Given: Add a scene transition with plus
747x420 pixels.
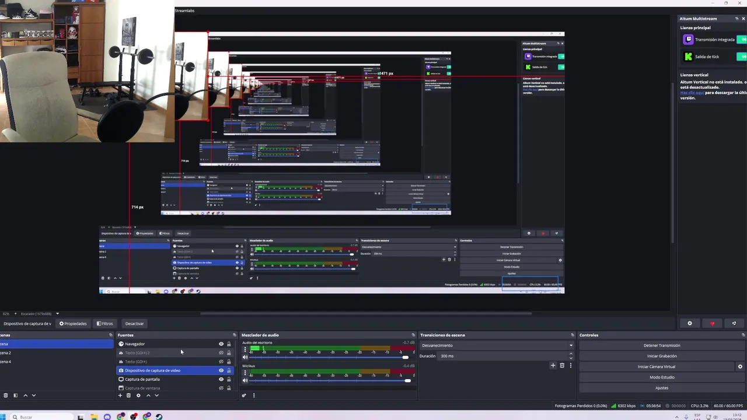Looking at the screenshot, I should point(553,366).
